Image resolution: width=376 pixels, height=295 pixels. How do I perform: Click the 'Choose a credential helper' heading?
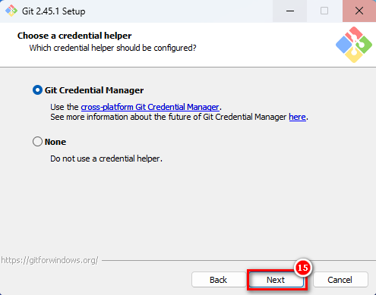pos(74,36)
